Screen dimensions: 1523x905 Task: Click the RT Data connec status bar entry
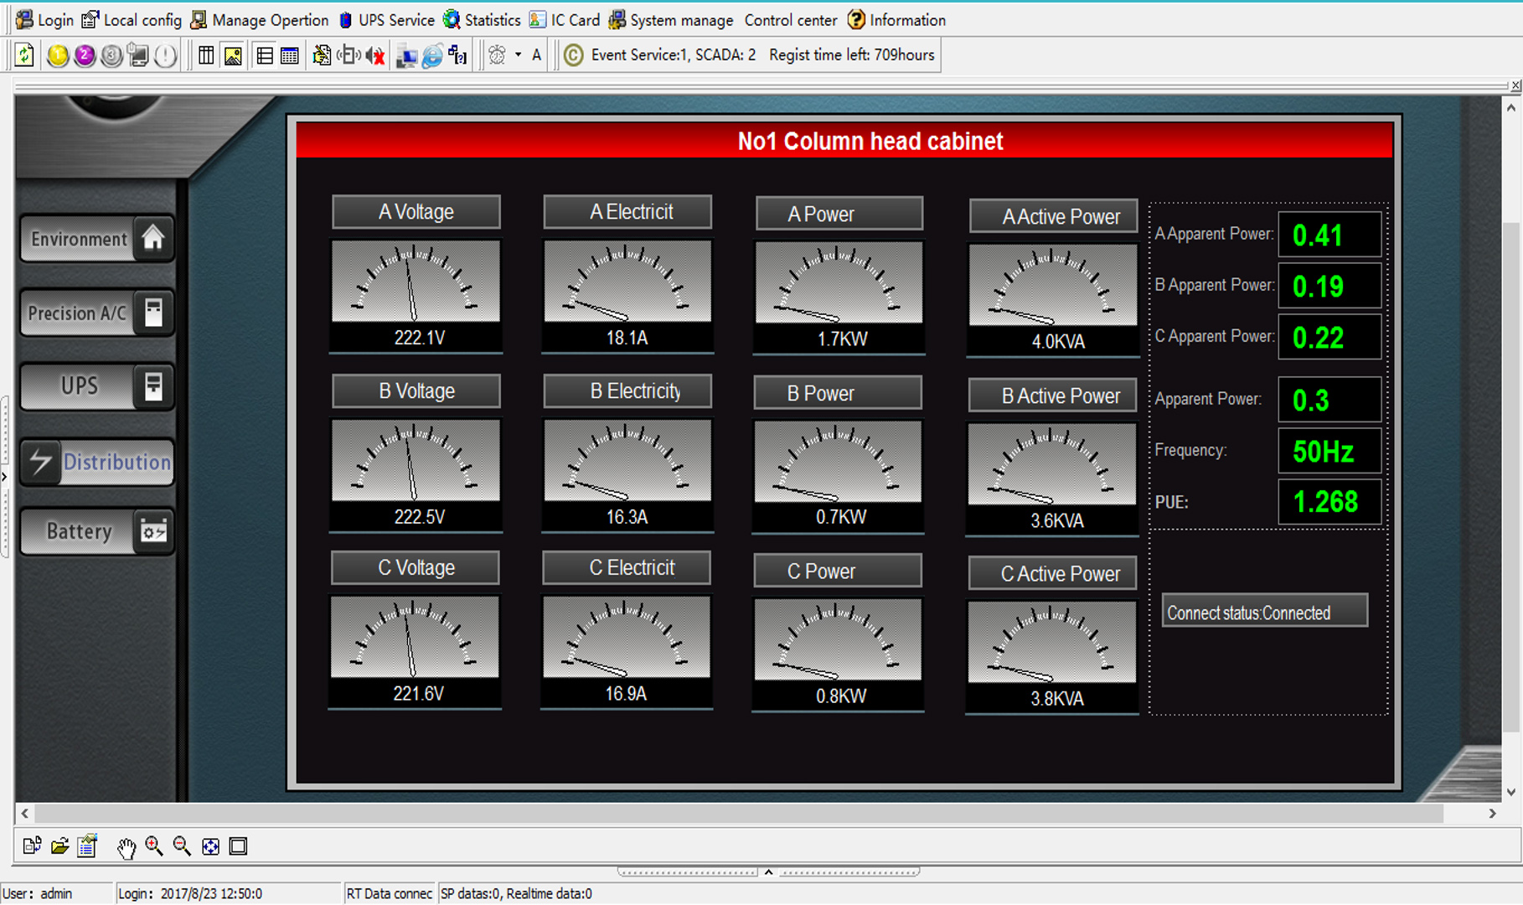pyautogui.click(x=390, y=893)
